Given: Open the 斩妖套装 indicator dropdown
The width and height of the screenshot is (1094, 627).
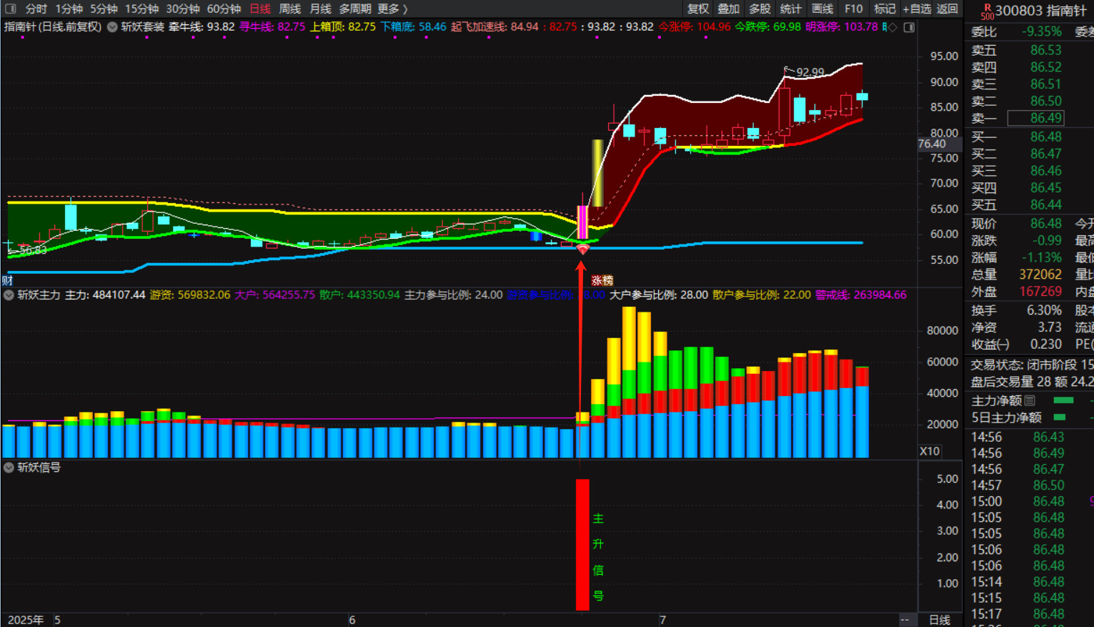Looking at the screenshot, I should [x=112, y=27].
